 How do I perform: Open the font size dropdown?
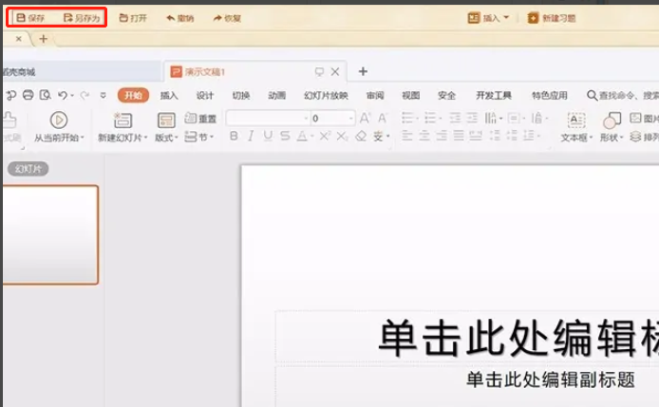[350, 119]
